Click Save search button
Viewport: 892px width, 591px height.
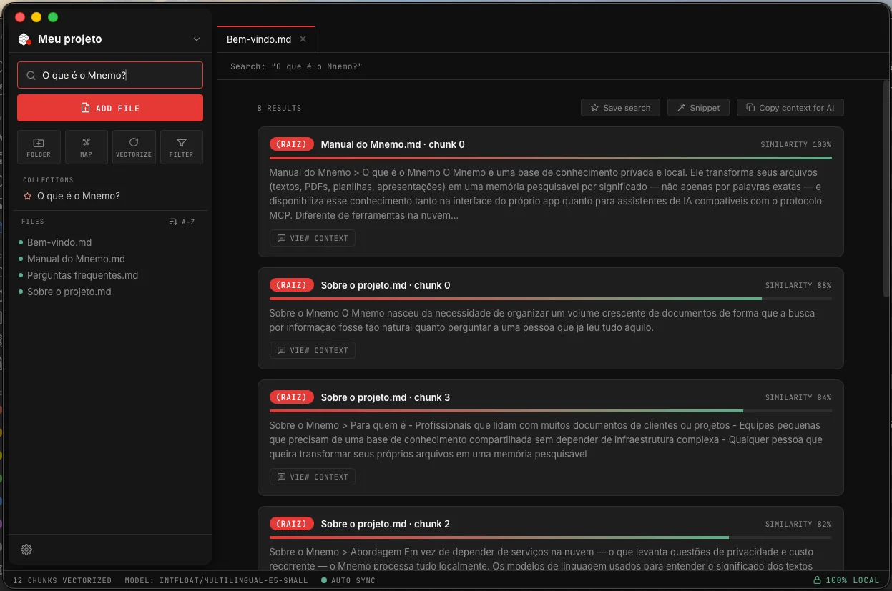pyautogui.click(x=620, y=108)
